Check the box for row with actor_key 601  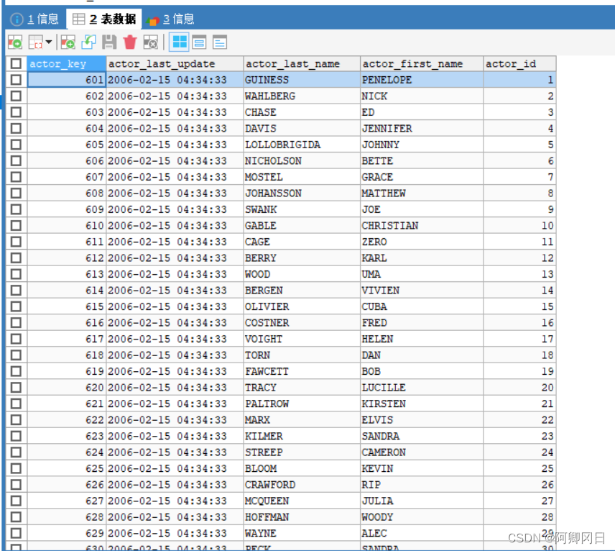pyautogui.click(x=16, y=80)
